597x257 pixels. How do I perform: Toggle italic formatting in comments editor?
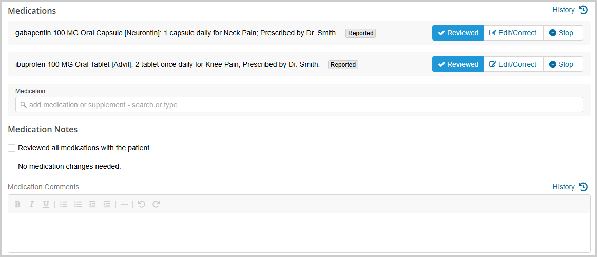[31, 204]
